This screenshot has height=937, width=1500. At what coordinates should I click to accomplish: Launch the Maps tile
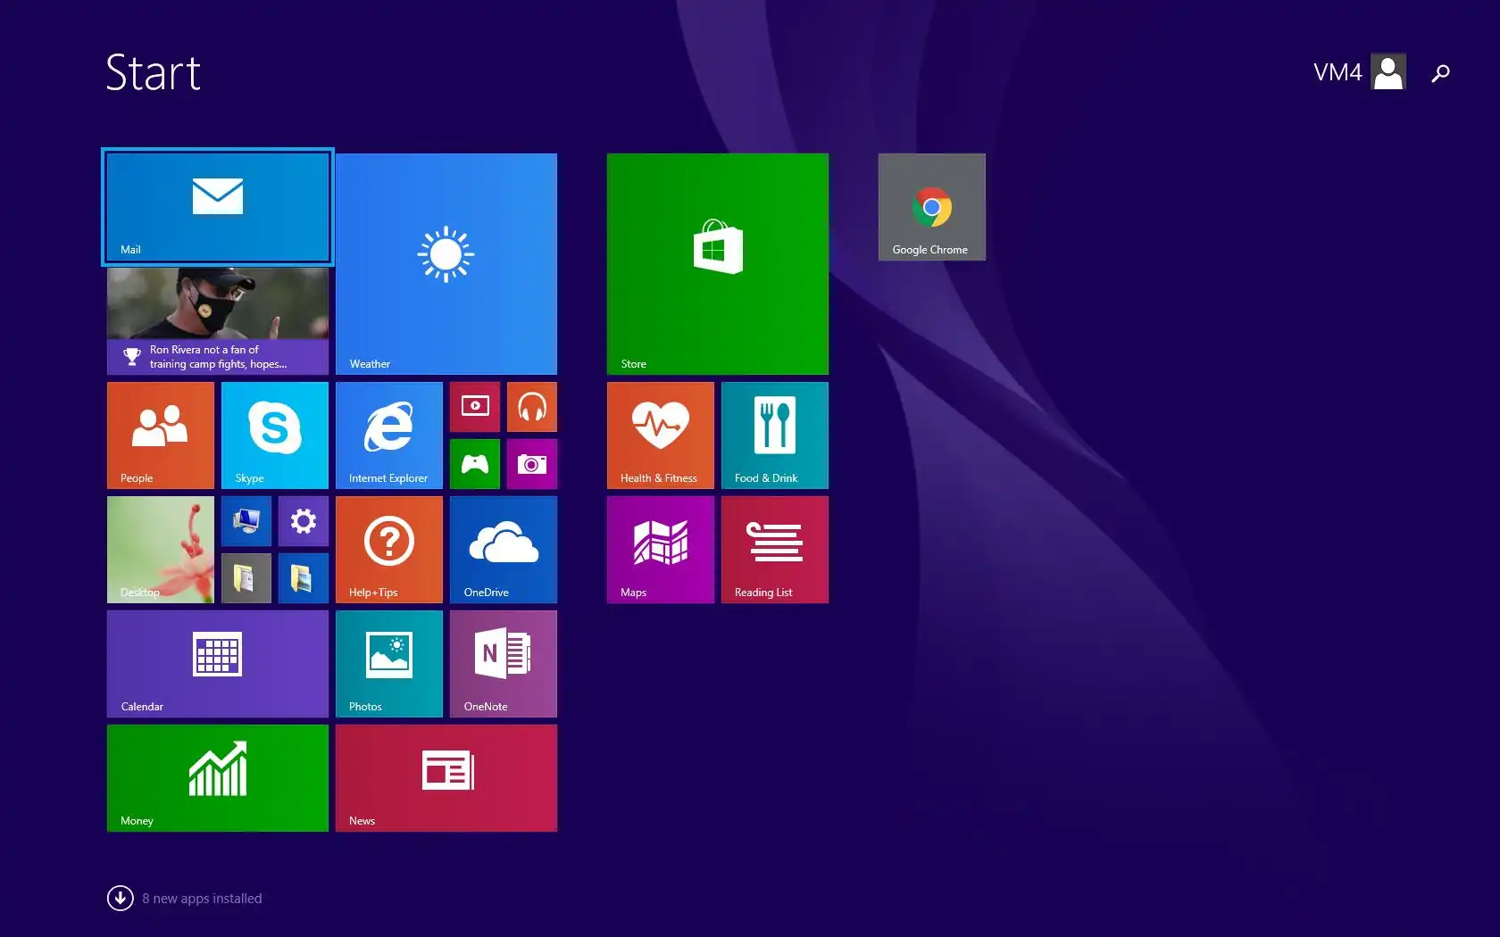[661, 550]
